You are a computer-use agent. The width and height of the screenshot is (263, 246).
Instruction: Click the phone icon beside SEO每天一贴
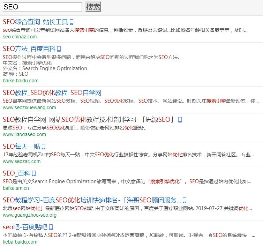pyautogui.click(x=44, y=147)
